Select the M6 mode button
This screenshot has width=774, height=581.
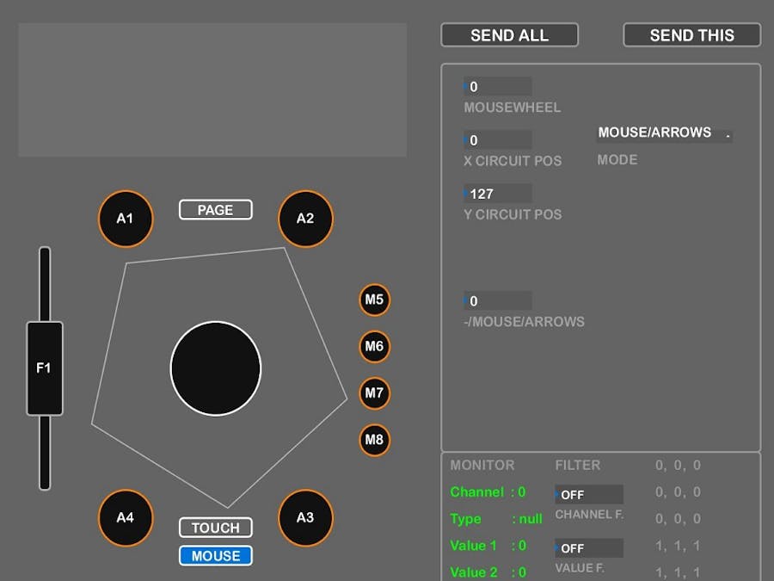pos(374,347)
